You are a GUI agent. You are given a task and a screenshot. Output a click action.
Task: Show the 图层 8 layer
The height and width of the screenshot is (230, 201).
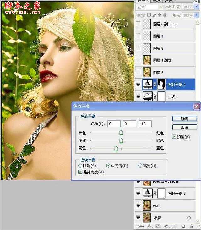[138, 48]
